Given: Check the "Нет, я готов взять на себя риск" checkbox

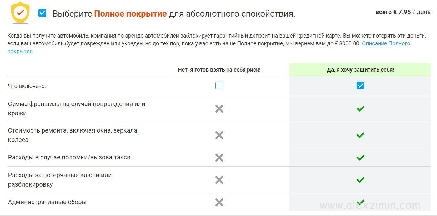Looking at the screenshot, I should point(219,86).
